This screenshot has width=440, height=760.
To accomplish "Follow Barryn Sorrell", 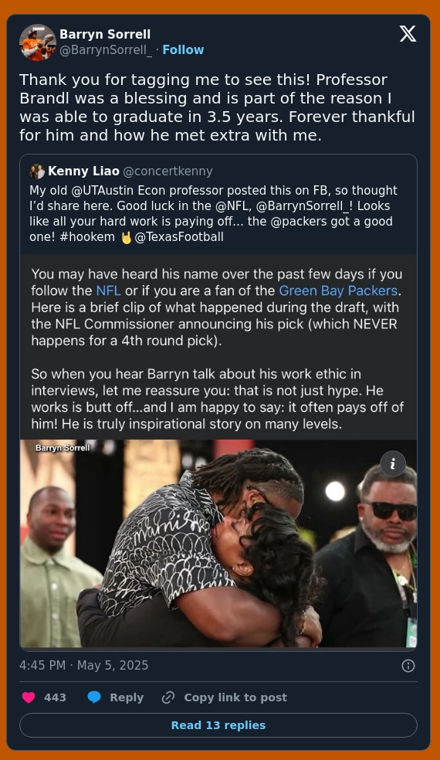I will pos(183,49).
